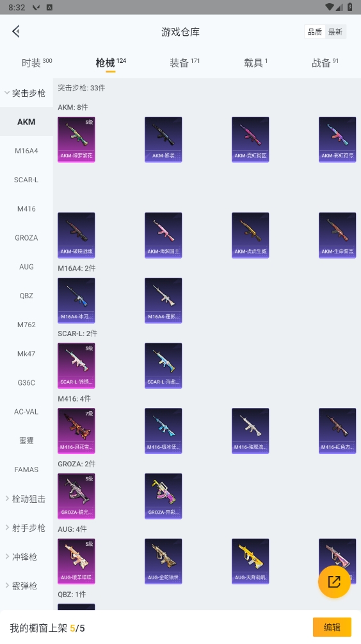Viewport: 361px width, 644px height.
Task: Collapse the 突击步枪 category
Action: (27, 93)
